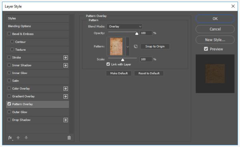Enable the Stroke checkbox

[9, 57]
